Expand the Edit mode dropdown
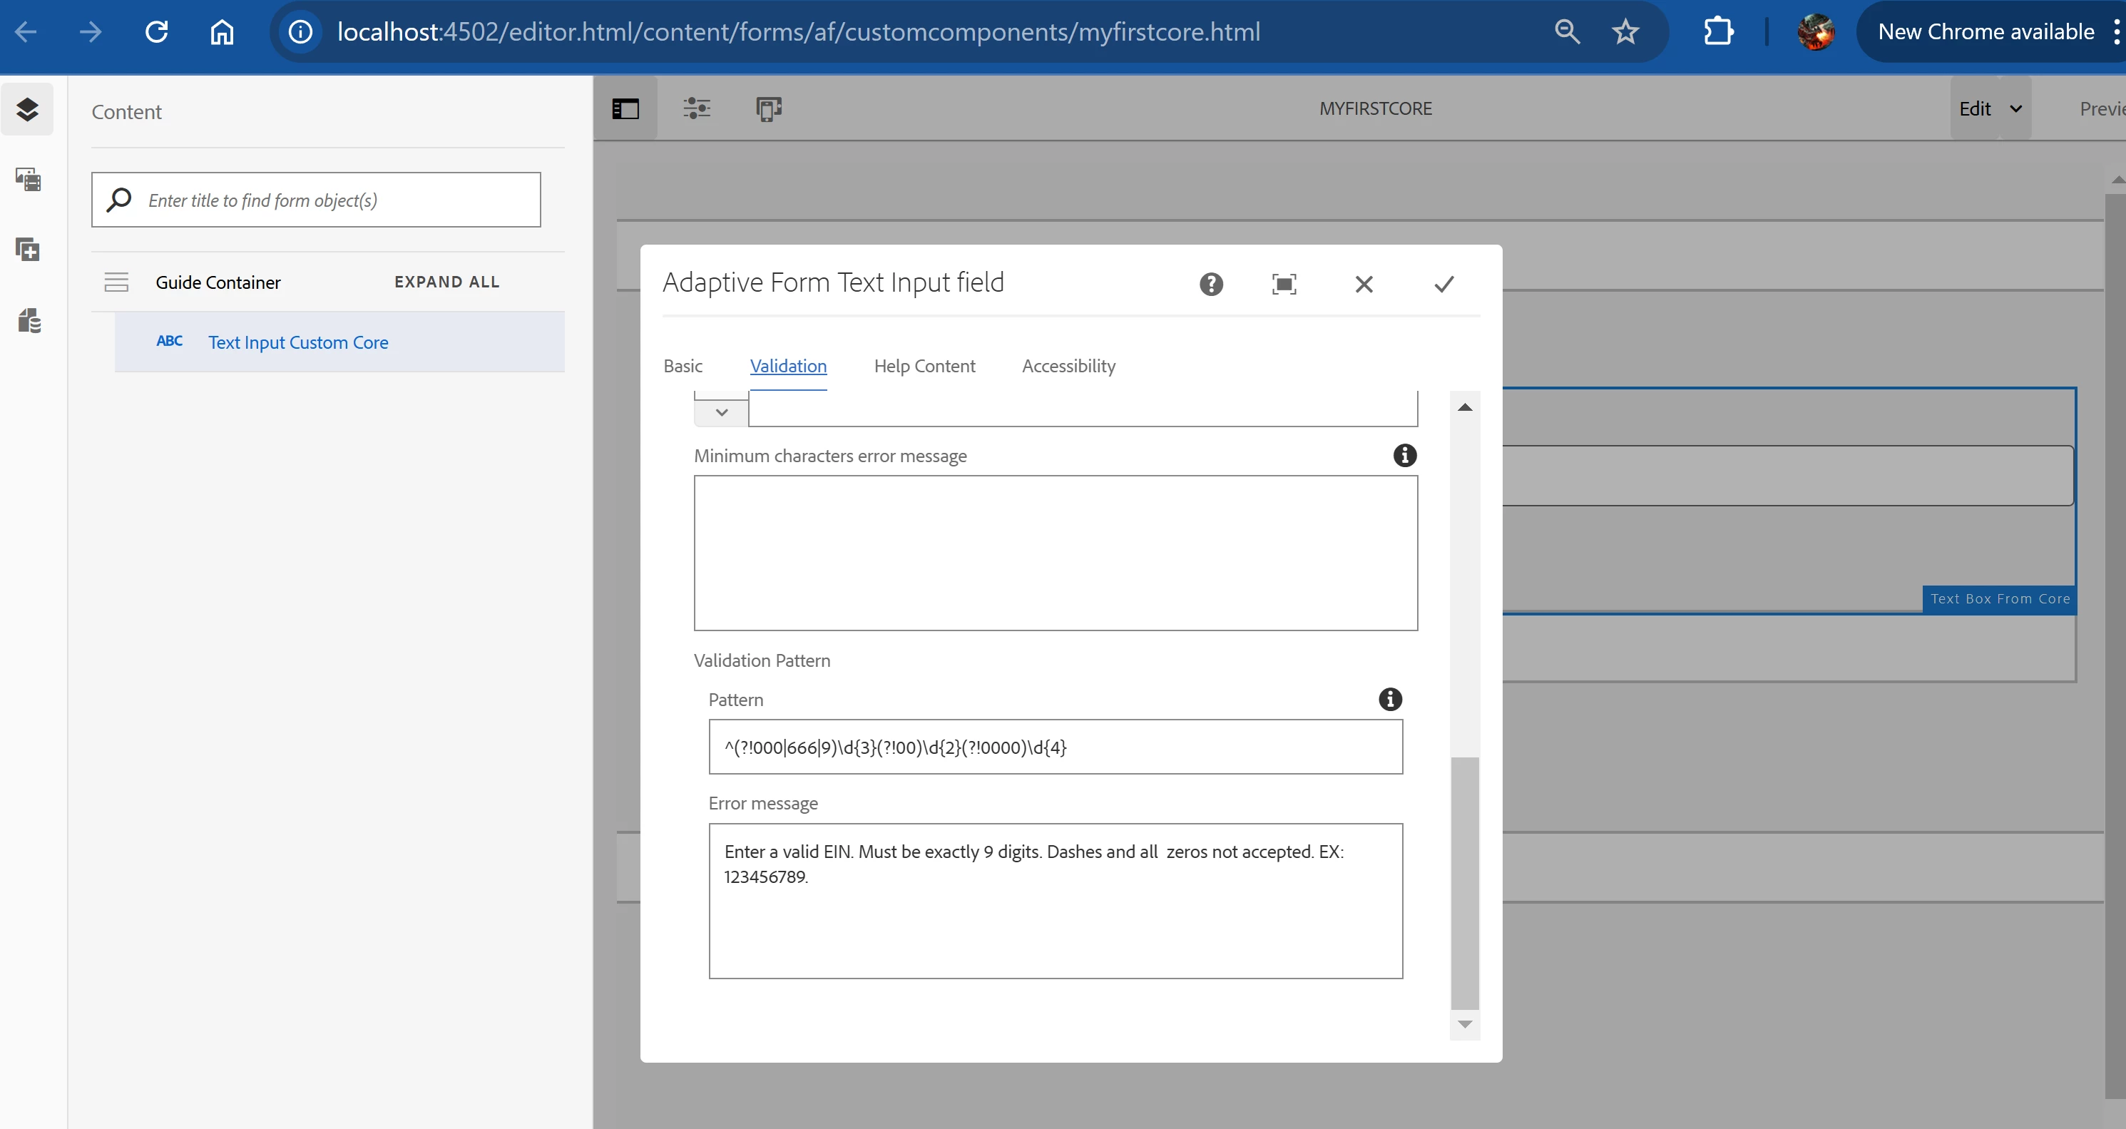 pos(2015,109)
